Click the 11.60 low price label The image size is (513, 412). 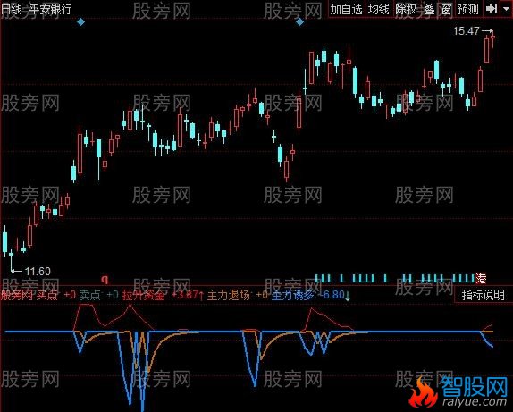point(38,272)
